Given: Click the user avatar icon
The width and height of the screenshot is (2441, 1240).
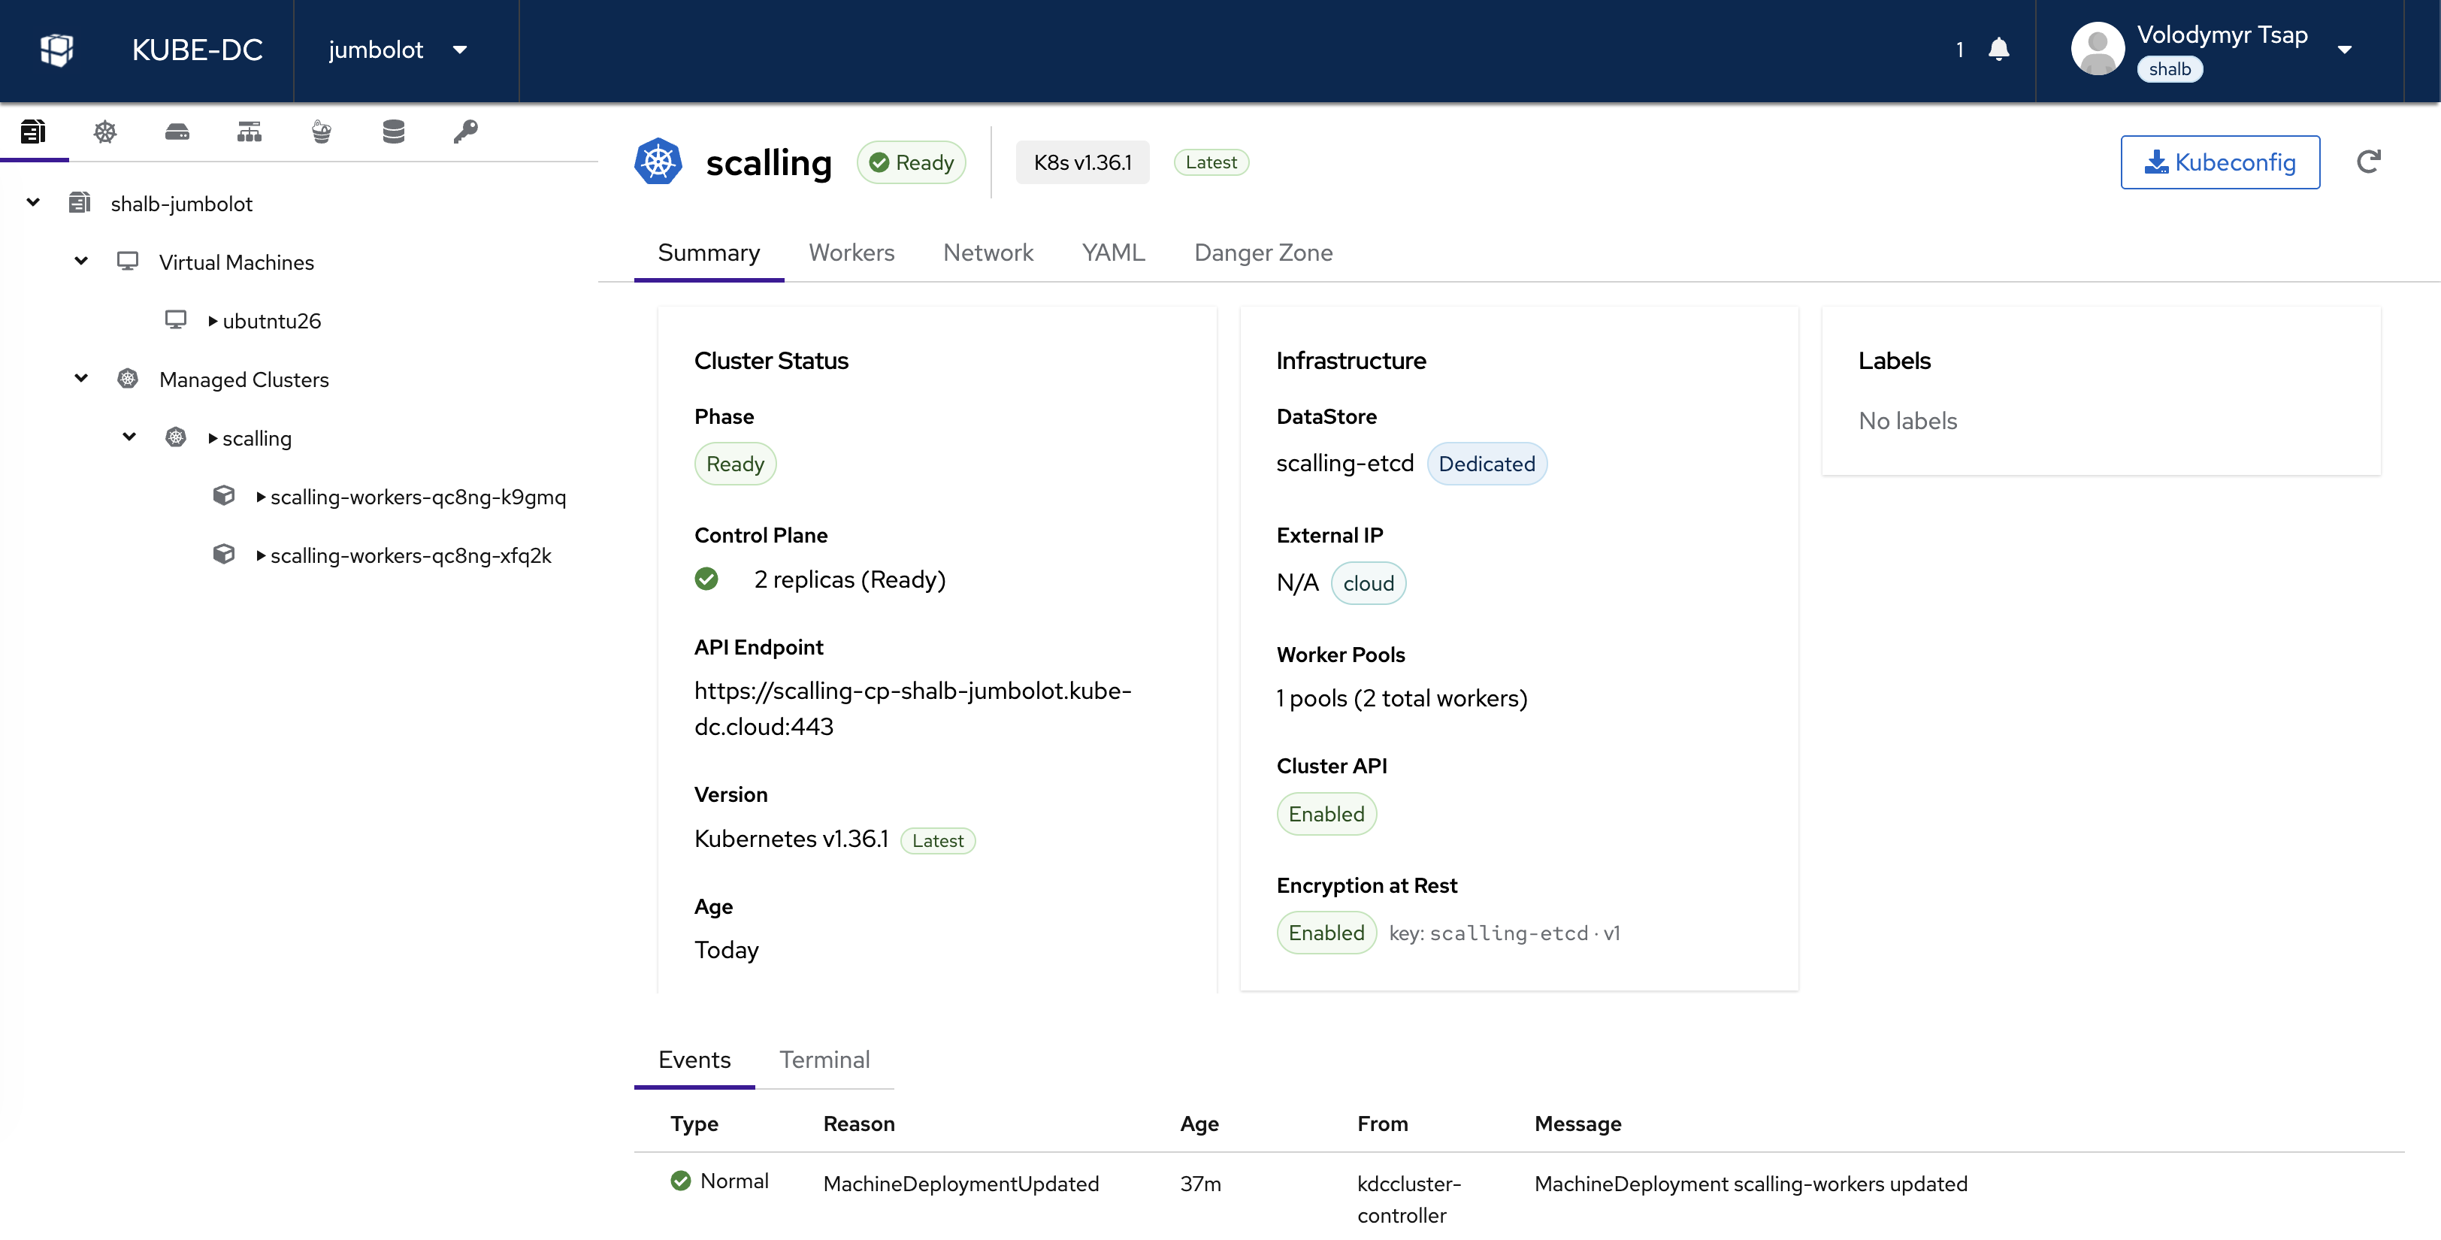Looking at the screenshot, I should pyautogui.click(x=2097, y=50).
